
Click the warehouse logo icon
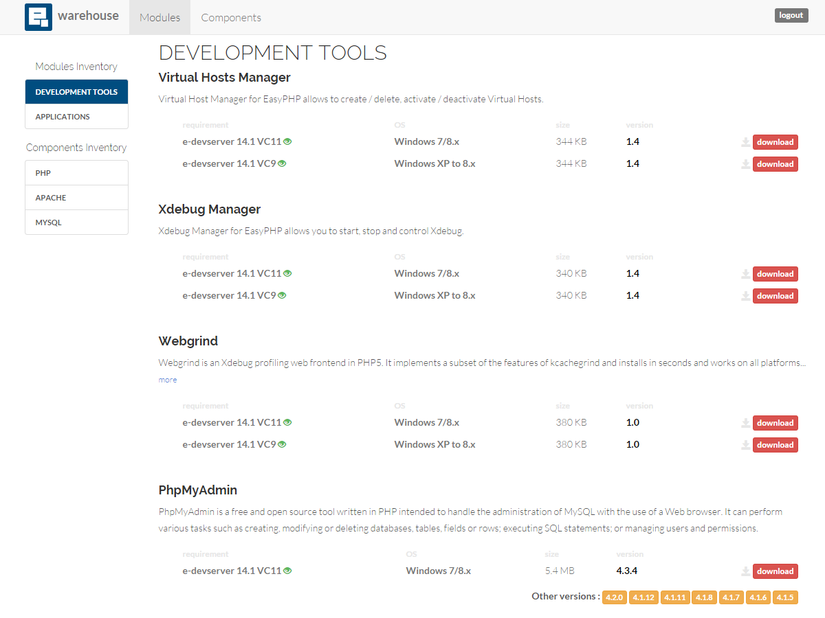click(38, 16)
